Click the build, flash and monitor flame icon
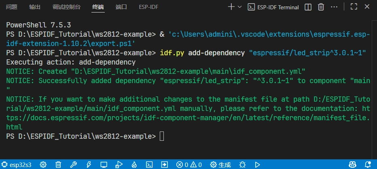 click(x=134, y=165)
